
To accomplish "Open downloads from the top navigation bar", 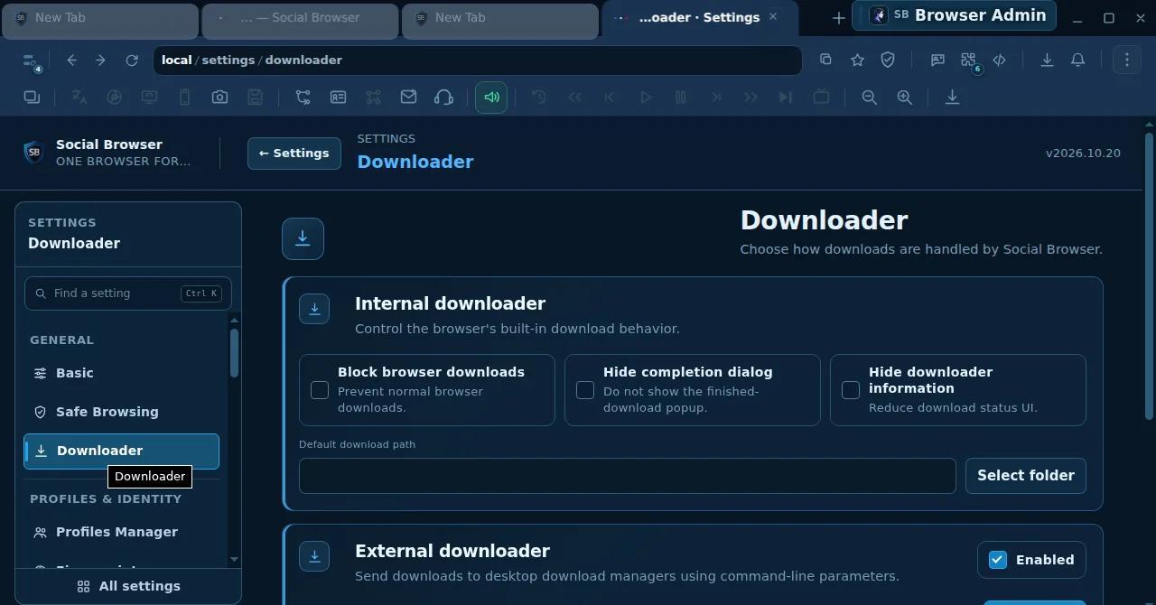I will [x=1047, y=60].
